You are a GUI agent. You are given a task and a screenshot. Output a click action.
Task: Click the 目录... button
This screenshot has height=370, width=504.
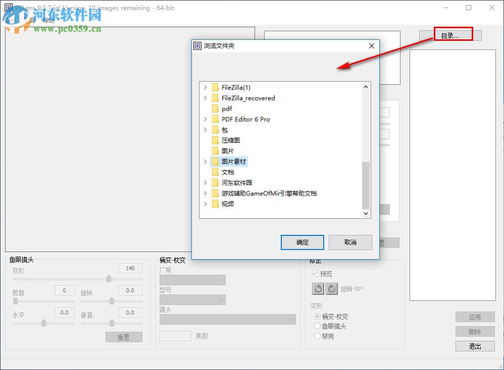point(450,36)
